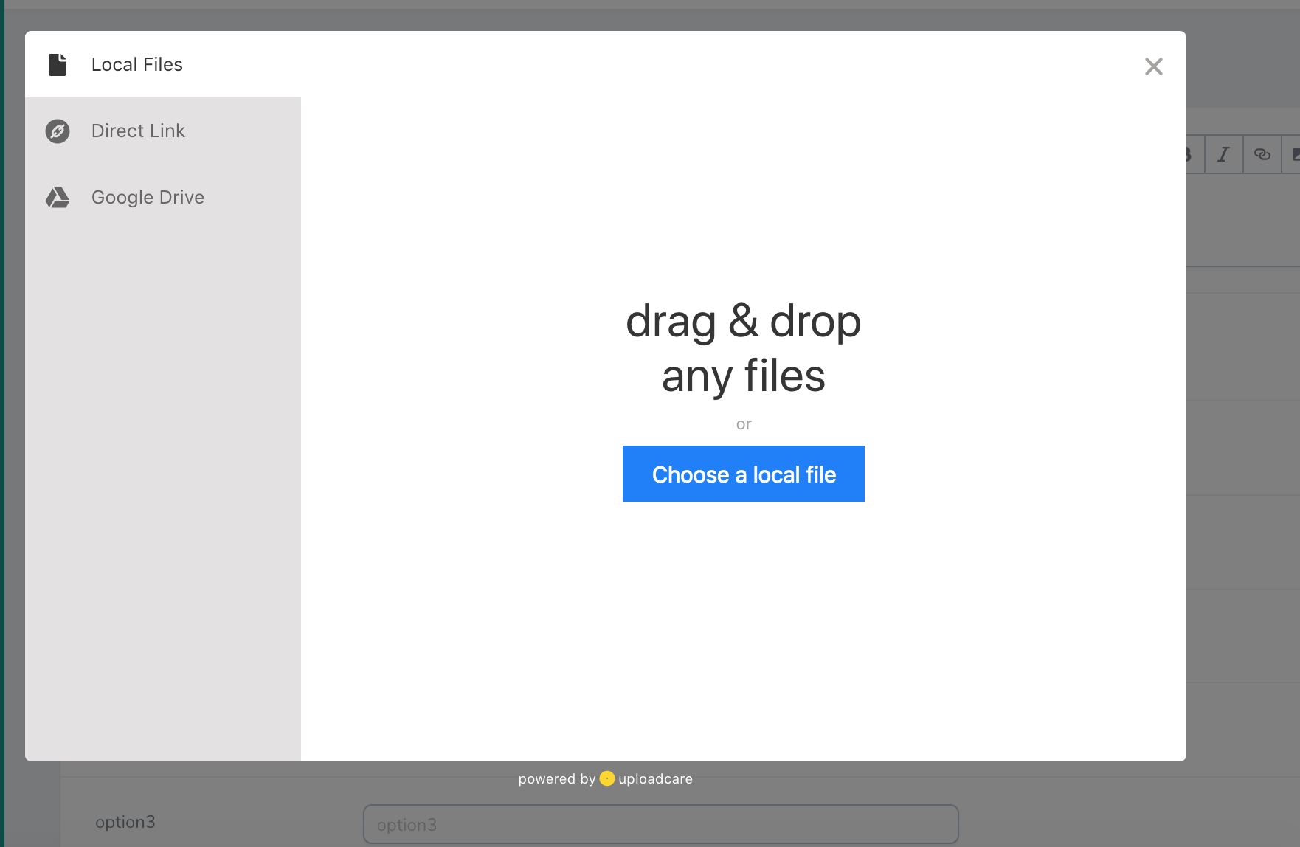Click the Direct Link compass icon
This screenshot has height=847, width=1300.
click(x=58, y=131)
